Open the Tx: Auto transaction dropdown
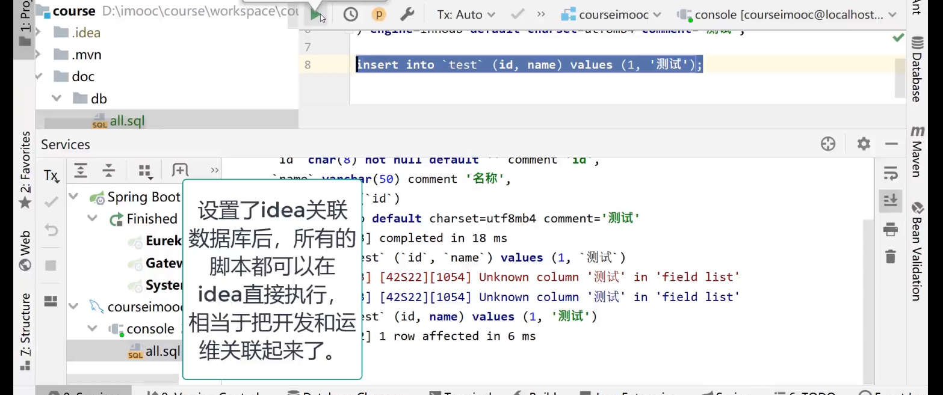Screen dimensions: 943x395 pyautogui.click(x=466, y=14)
